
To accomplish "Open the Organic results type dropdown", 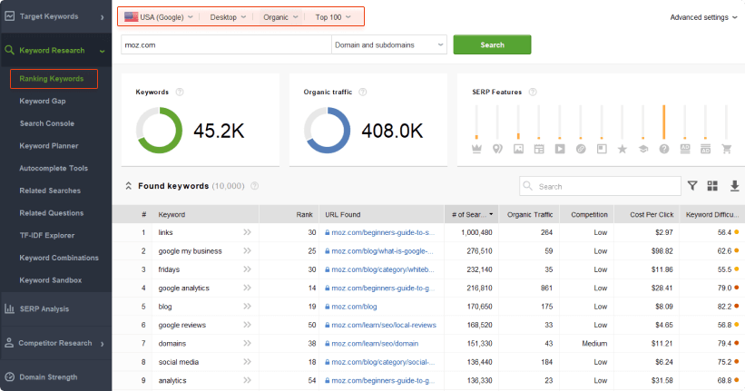I will (x=280, y=17).
